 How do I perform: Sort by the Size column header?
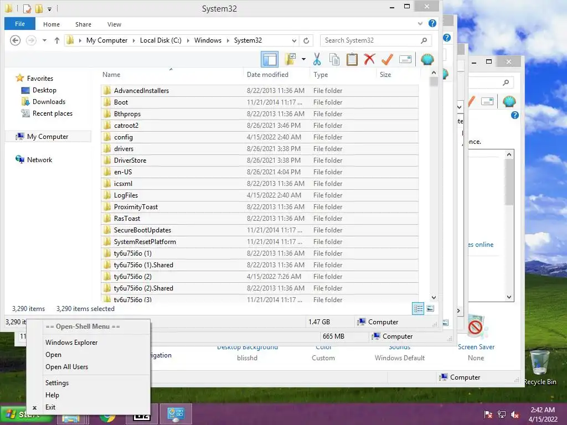click(x=398, y=75)
